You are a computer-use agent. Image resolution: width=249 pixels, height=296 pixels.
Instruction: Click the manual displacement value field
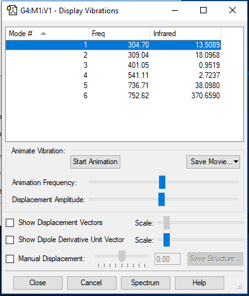pos(167,259)
